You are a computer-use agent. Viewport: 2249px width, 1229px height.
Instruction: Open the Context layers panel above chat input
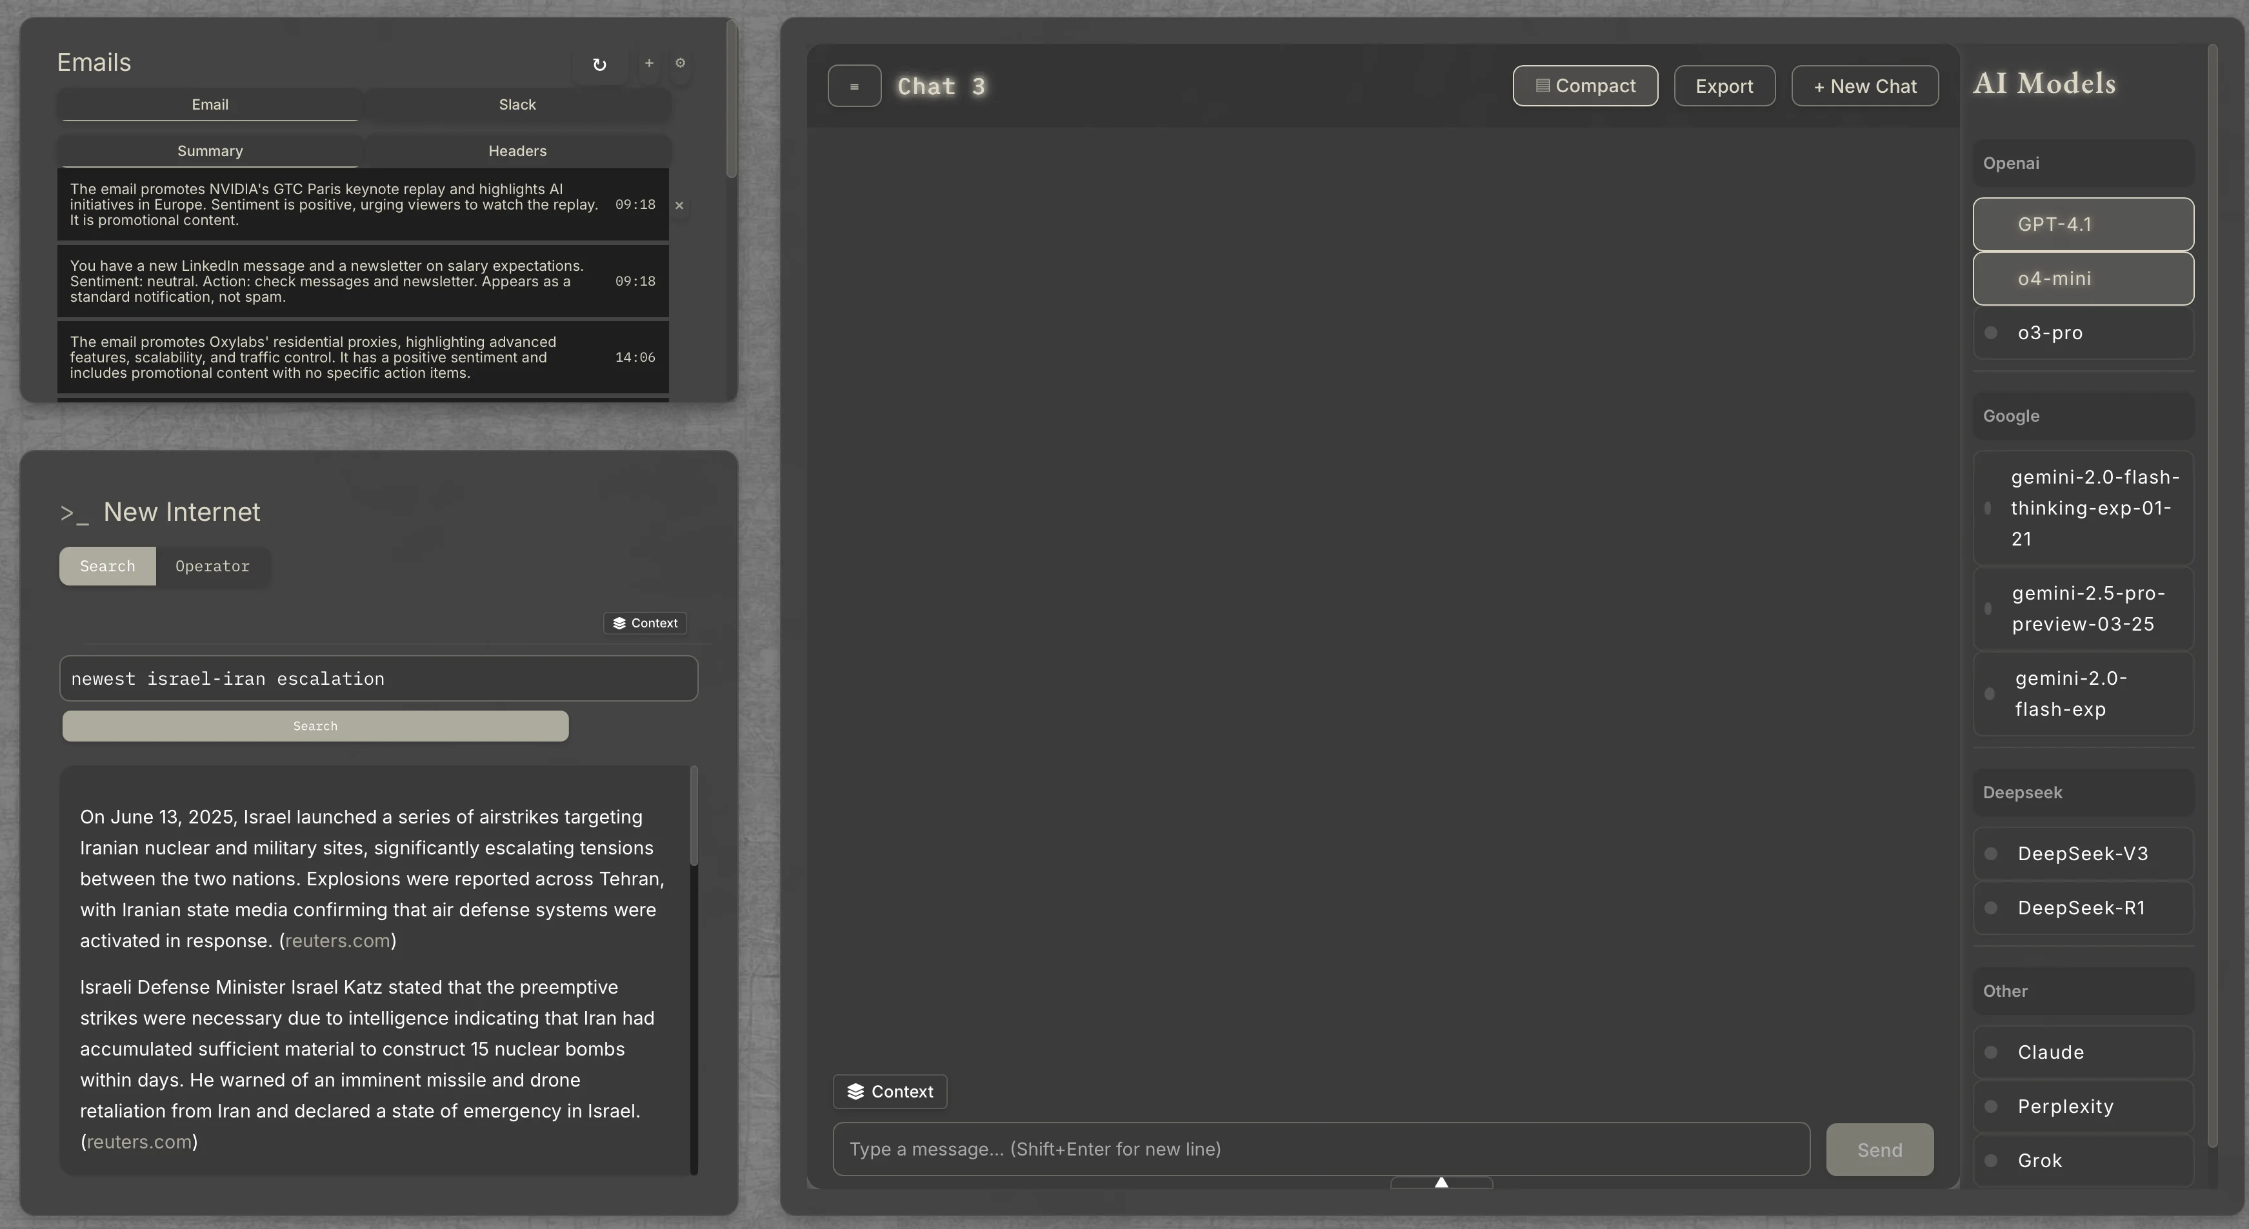[x=889, y=1091]
